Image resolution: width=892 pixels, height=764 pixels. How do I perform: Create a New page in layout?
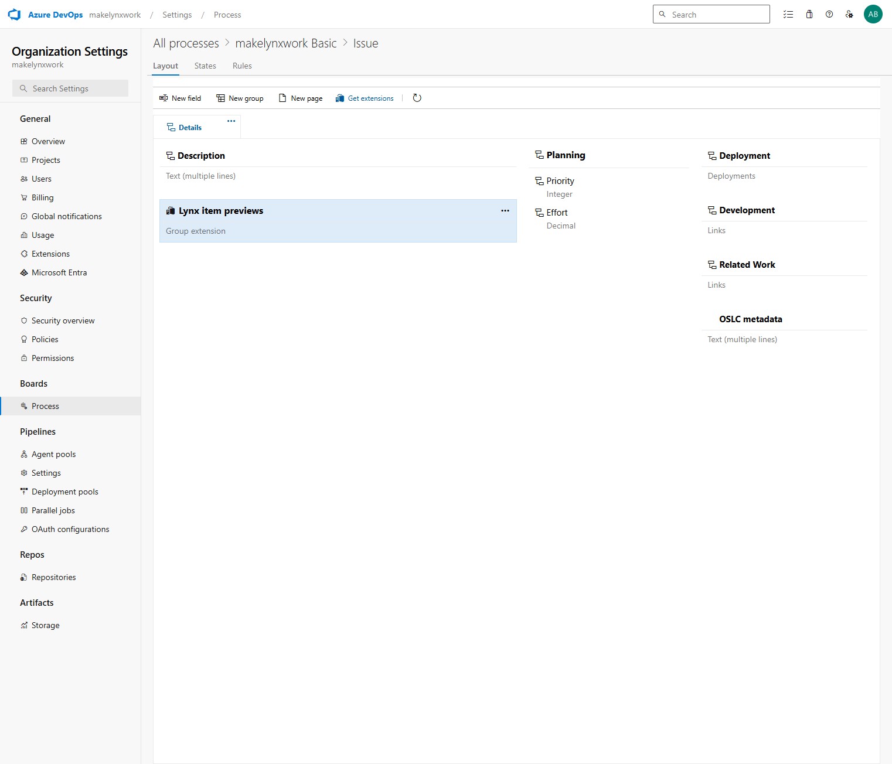point(301,98)
